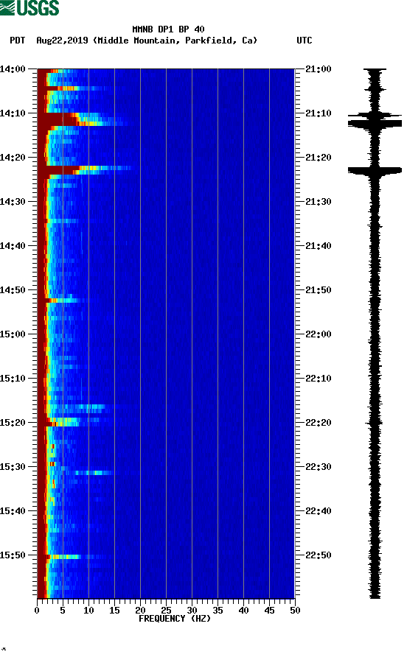
Task: Click the '20' frequency axis tick label
Action: pyautogui.click(x=140, y=611)
